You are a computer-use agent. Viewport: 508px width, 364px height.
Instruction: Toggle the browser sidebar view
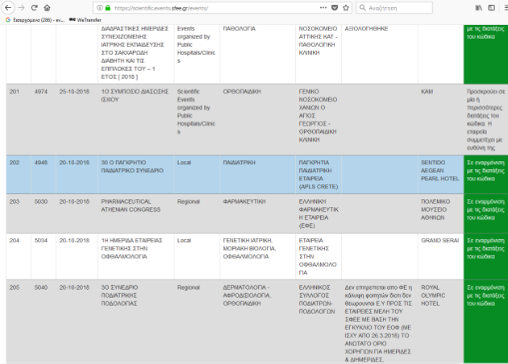(x=490, y=7)
